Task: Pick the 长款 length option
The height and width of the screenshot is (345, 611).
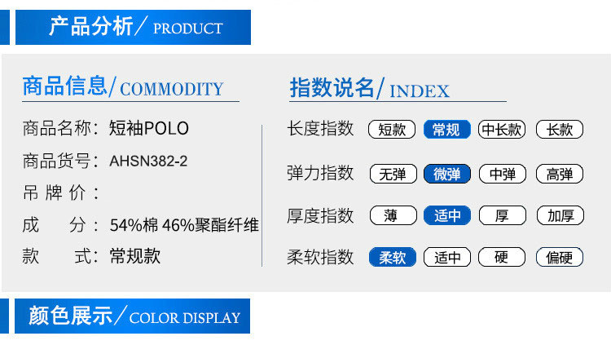Action: (560, 130)
